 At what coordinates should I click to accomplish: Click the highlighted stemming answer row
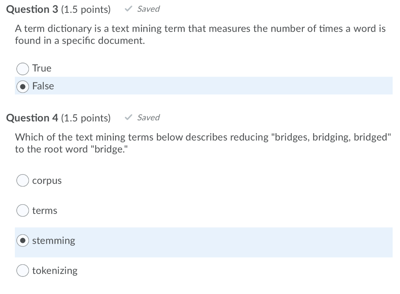click(x=195, y=241)
